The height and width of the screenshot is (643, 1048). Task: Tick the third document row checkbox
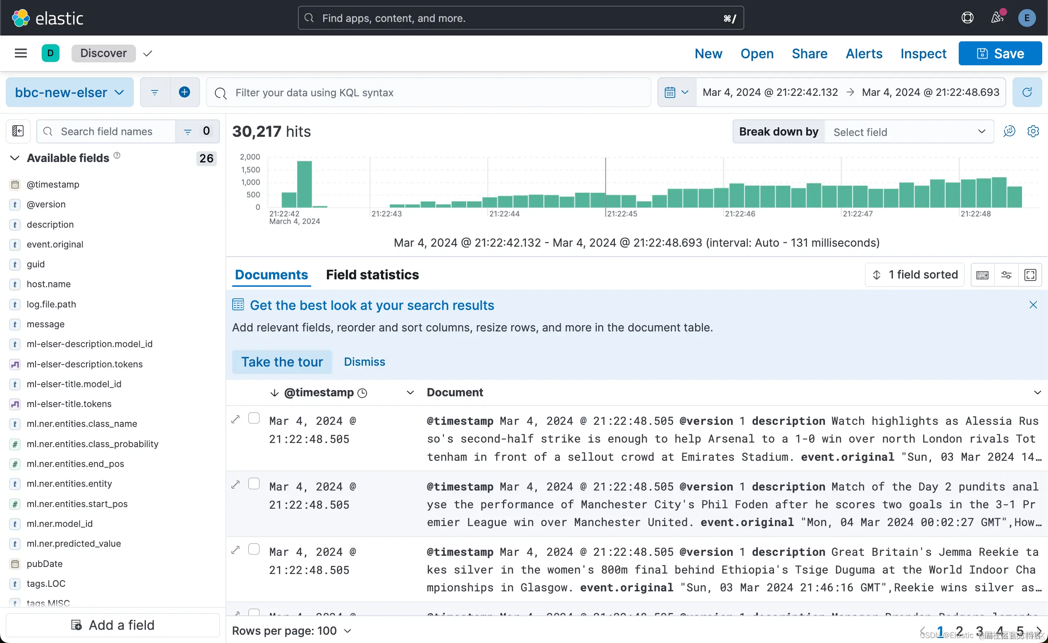pyautogui.click(x=254, y=550)
